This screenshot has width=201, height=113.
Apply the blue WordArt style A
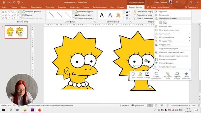click(110, 15)
